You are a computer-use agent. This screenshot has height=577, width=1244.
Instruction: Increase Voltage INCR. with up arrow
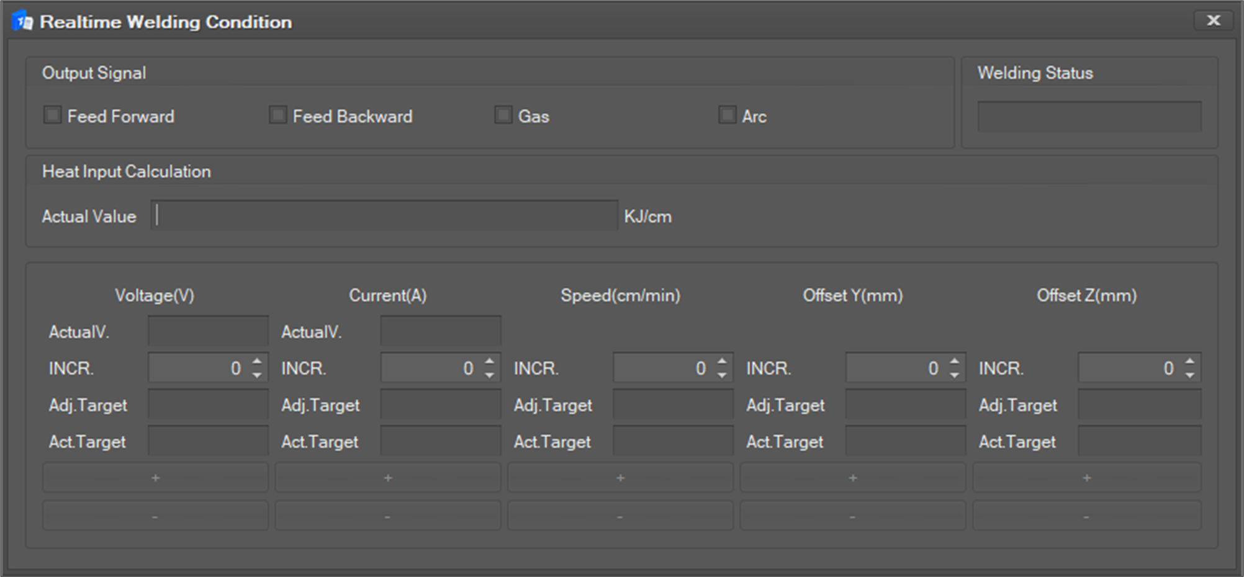pyautogui.click(x=257, y=361)
